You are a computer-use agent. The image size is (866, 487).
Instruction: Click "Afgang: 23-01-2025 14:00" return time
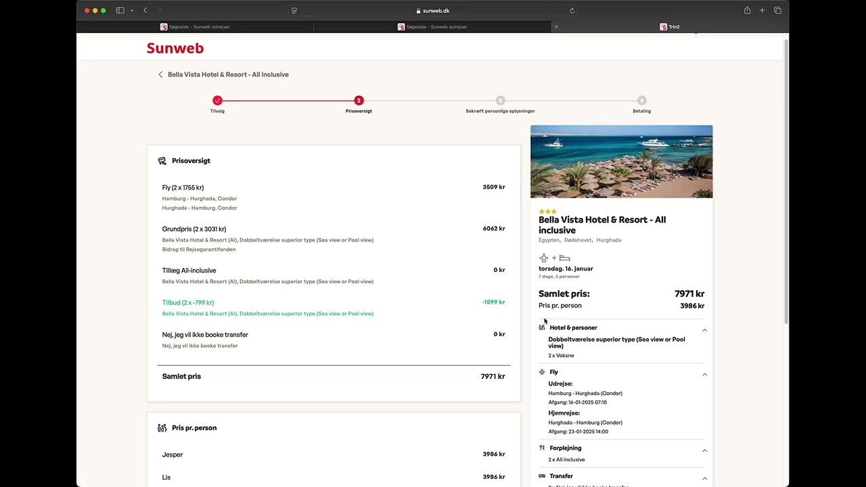coord(578,432)
